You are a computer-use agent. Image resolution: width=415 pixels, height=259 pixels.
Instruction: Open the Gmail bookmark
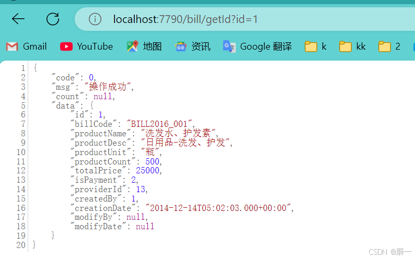[x=27, y=46]
